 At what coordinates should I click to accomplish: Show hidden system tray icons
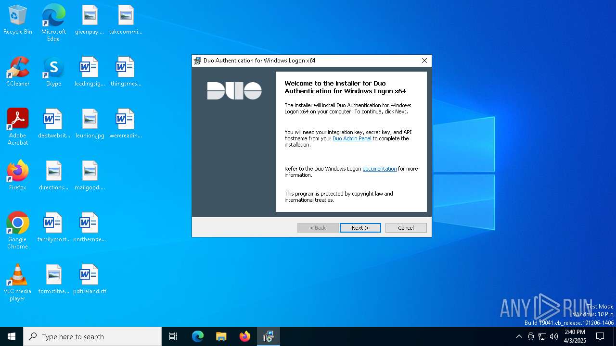tap(519, 336)
